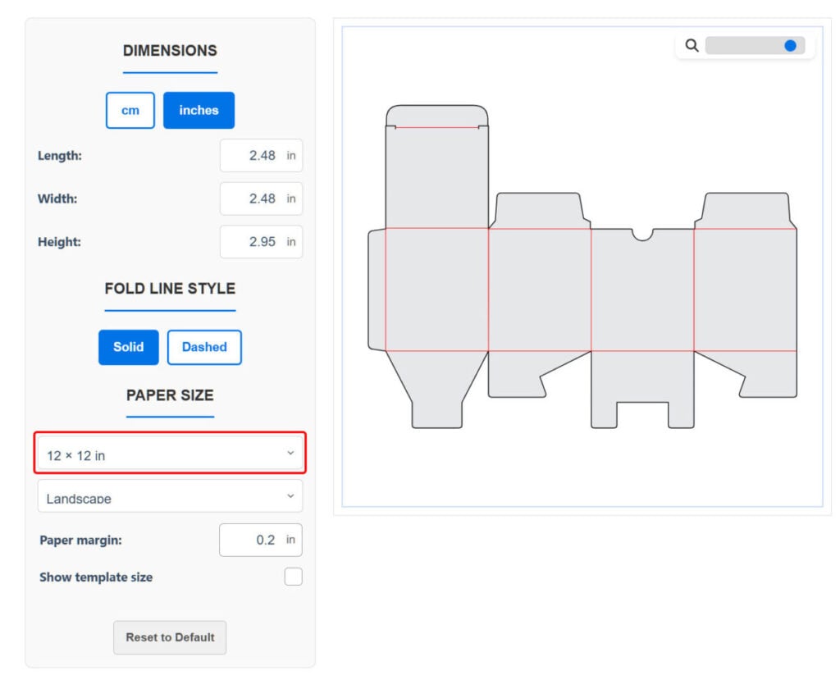Click the left glue flap of the template
This screenshot has height=680, width=840.
(376, 290)
